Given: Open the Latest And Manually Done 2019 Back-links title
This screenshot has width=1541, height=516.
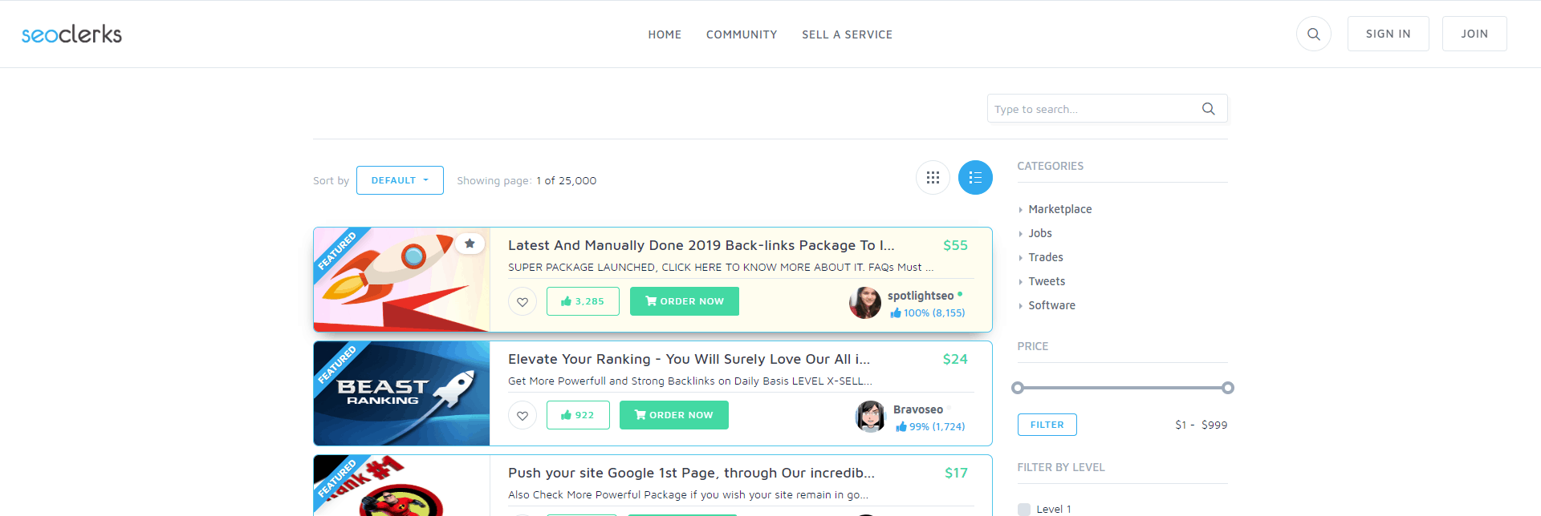Looking at the screenshot, I should pyautogui.click(x=701, y=245).
